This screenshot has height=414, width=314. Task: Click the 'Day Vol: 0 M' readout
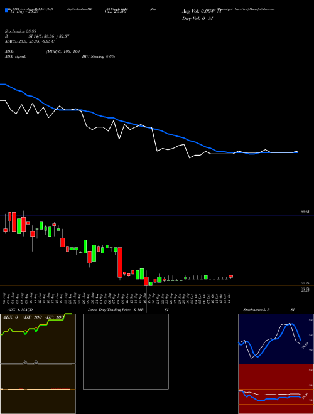197,19
